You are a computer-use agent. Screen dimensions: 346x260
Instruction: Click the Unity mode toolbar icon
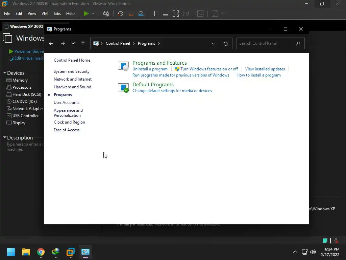186,14
